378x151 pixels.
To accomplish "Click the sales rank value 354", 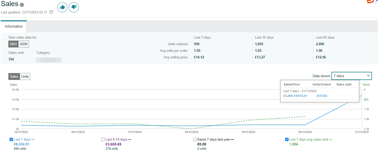I will [11, 59].
